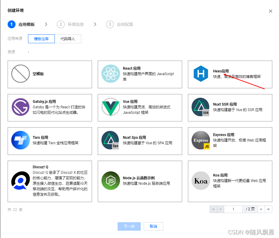Click the Nuxt Spa logo
The image size is (279, 238).
click(x=110, y=140)
